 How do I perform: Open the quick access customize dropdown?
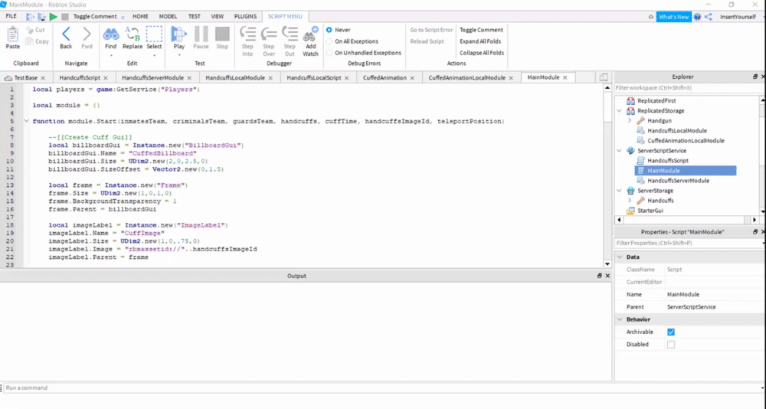123,17
